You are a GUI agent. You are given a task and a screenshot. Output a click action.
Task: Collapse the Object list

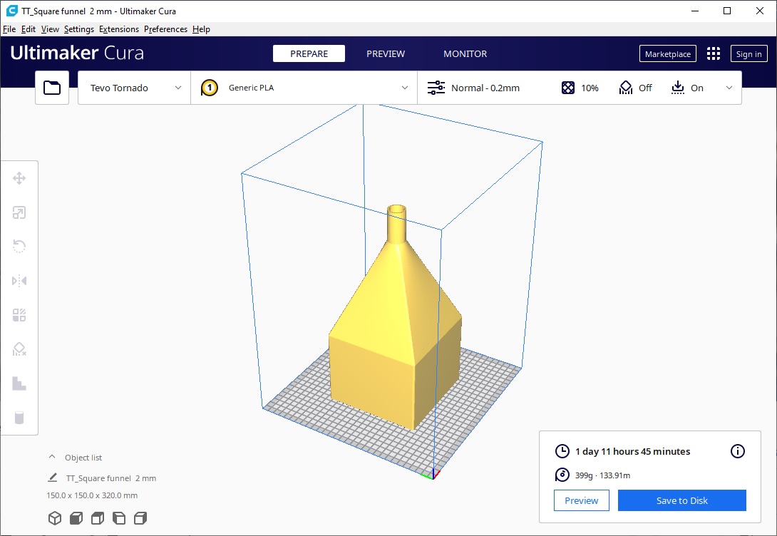click(x=52, y=458)
